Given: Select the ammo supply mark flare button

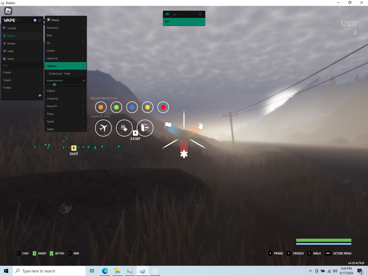Looking at the screenshot, I should coord(124,128).
